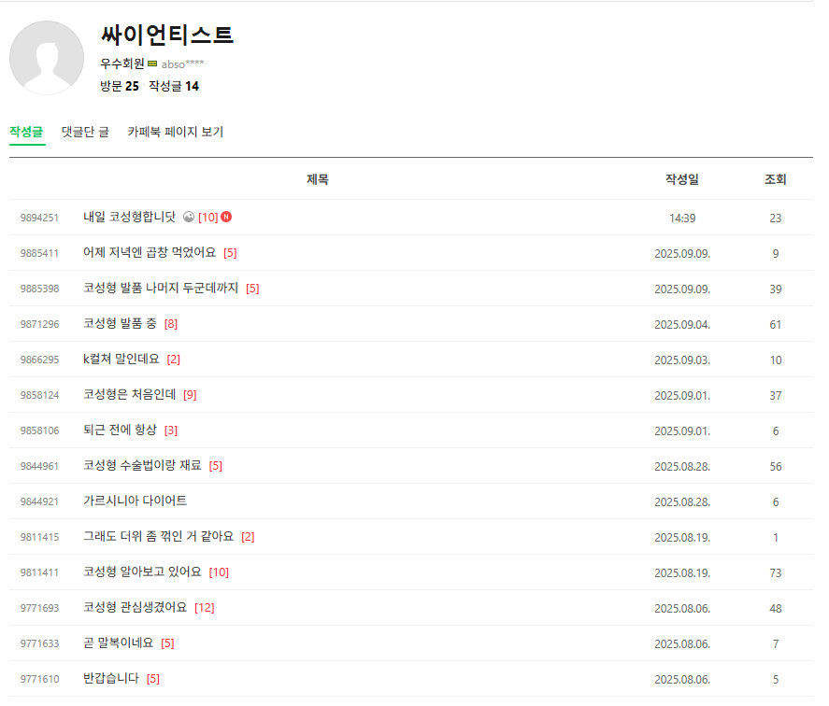Screen dimensions: 829x706
Task: Open post 가르시니아 다이어트
Action: point(135,501)
